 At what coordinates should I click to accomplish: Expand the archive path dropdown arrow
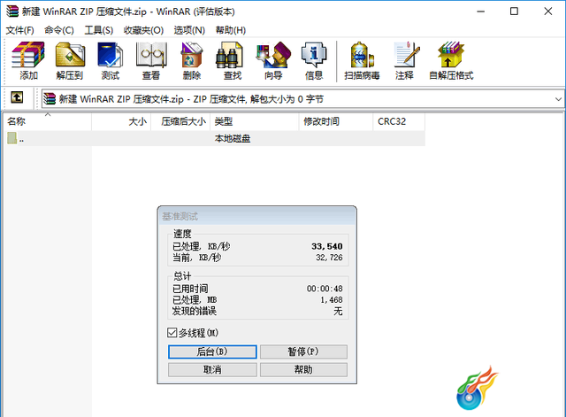[x=558, y=99]
